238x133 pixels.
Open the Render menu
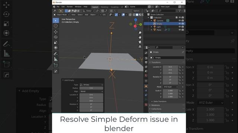[70, 7]
